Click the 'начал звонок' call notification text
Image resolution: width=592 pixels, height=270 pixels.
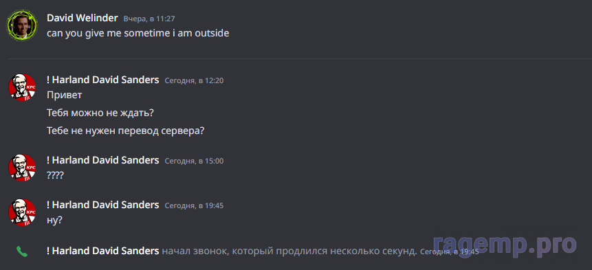pos(289,251)
